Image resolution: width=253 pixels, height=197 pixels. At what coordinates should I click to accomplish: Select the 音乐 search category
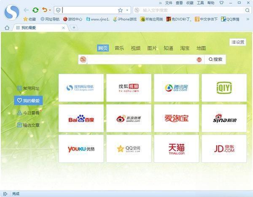tap(119, 48)
